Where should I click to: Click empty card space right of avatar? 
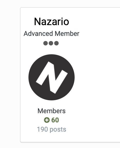pos(95,77)
